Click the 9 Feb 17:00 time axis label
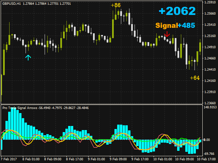Image resolution: width=218 pixels, height=163 pixels. coord(140,159)
